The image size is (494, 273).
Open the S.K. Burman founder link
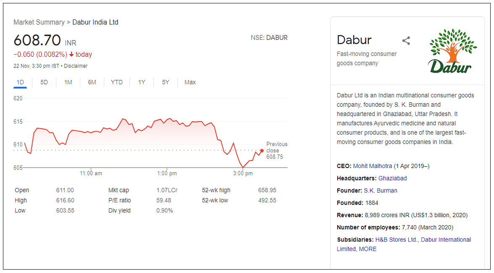tap(380, 190)
